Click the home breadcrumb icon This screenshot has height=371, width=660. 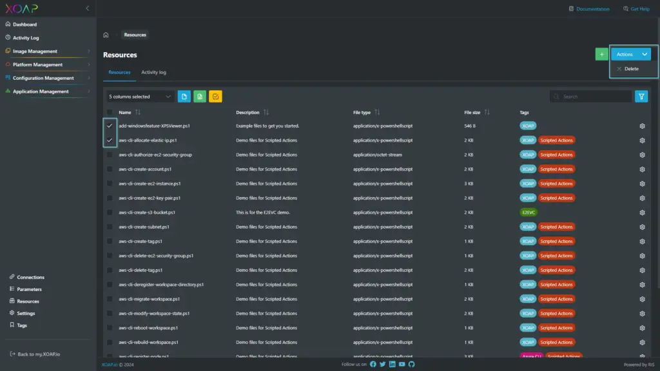click(x=106, y=35)
